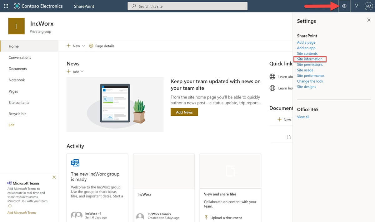Viewport: 375px width, 222px height.
Task: Open Site designs in Settings
Action: 307,87
